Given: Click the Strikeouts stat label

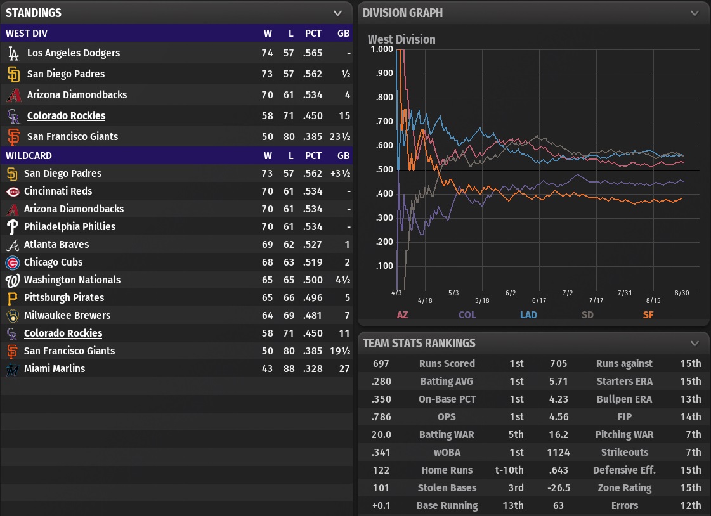Looking at the screenshot, I should coord(624,452).
